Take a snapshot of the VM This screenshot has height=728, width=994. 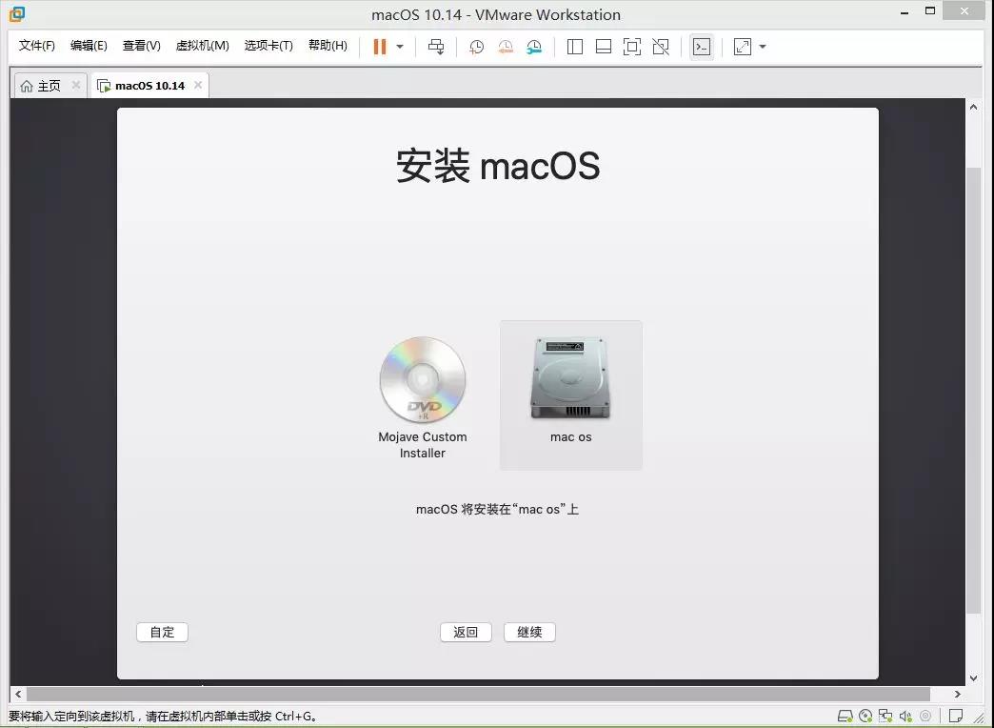[476, 47]
